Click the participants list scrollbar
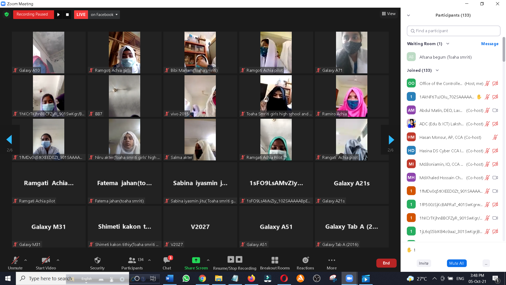The image size is (506, 285). pyautogui.click(x=504, y=49)
